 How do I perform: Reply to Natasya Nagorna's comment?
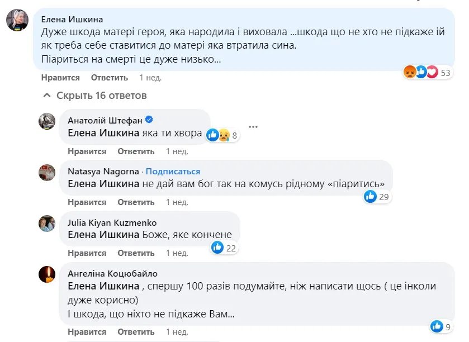pos(136,202)
